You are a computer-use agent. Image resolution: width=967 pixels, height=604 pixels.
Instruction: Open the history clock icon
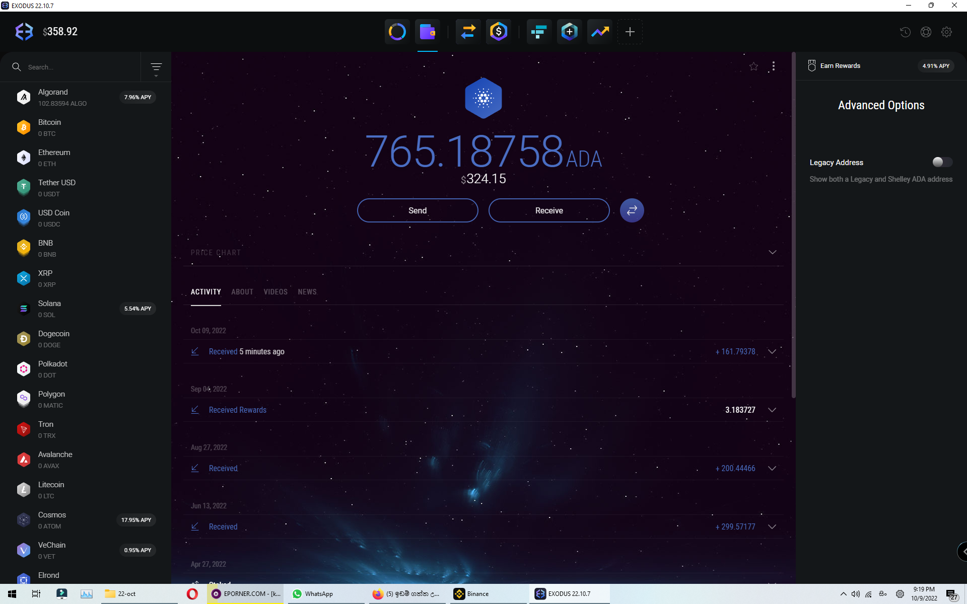(x=905, y=32)
